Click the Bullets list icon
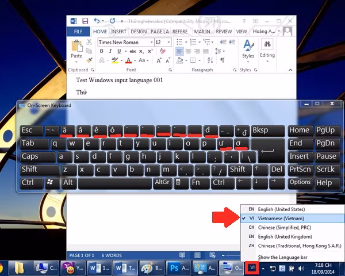The image size is (345, 276). pyautogui.click(x=179, y=42)
